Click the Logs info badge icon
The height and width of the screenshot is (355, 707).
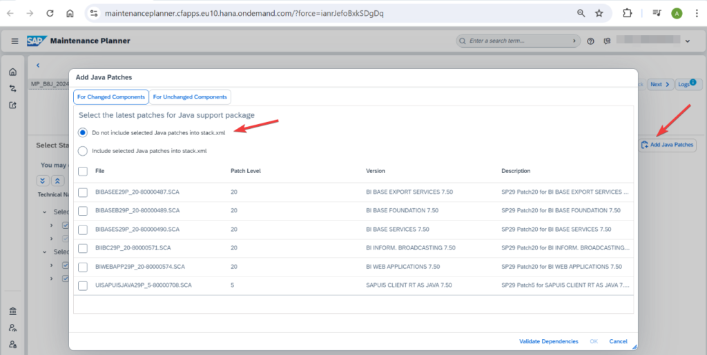pyautogui.click(x=693, y=82)
